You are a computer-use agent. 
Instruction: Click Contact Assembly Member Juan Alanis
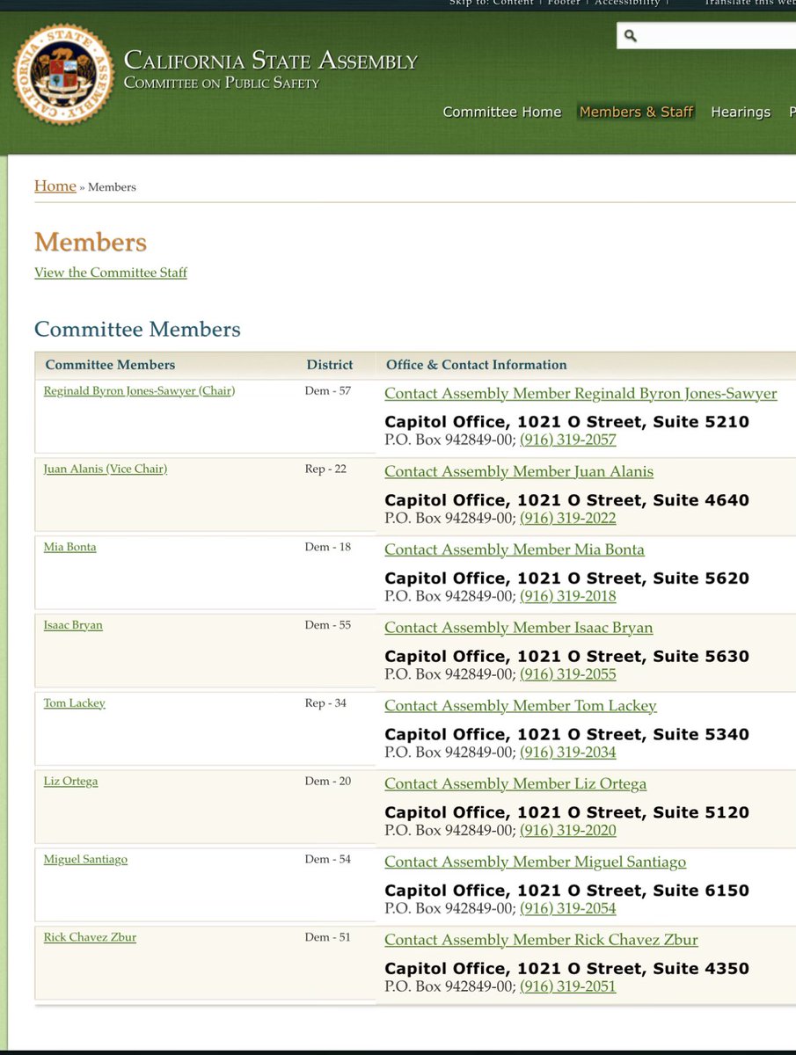pos(519,471)
